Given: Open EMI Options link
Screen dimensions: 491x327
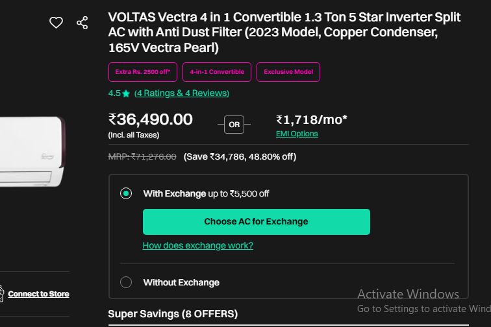Looking at the screenshot, I should [x=297, y=134].
